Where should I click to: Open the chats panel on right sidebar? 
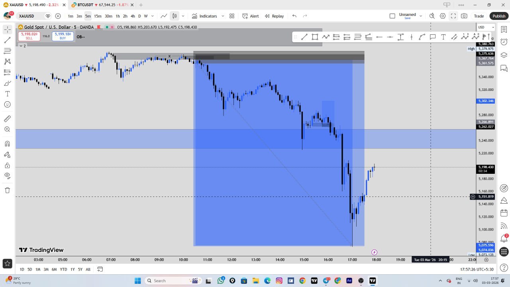(x=504, y=68)
